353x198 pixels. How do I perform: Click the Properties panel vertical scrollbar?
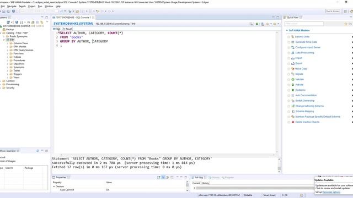coord(187,186)
